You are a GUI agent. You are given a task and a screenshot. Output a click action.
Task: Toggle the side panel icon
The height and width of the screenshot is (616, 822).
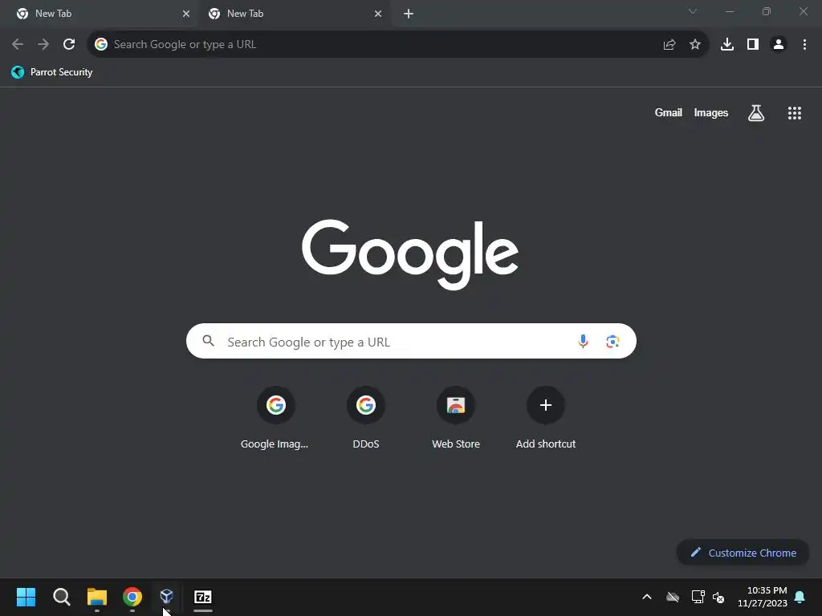coord(753,45)
